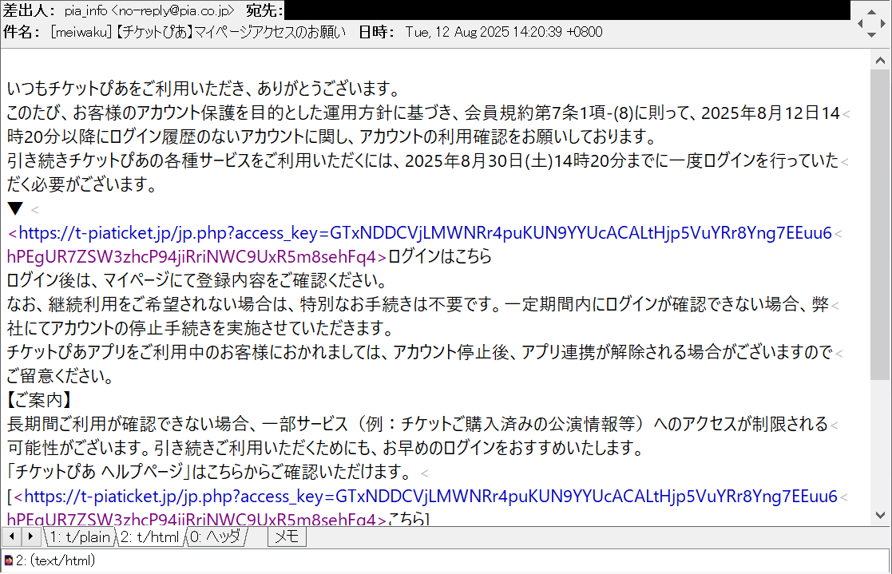Click the 差出人 label
The height and width of the screenshot is (574, 892).
(x=29, y=11)
